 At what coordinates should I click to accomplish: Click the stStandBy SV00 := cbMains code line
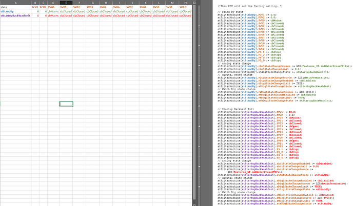[x=249, y=20]
